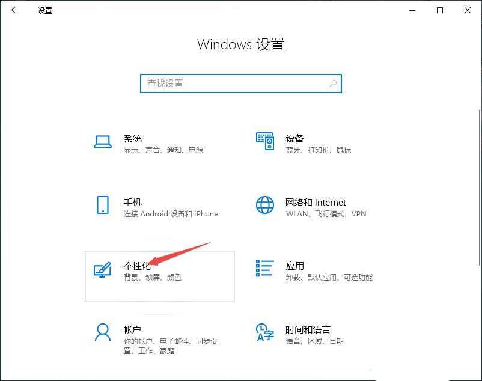This screenshot has width=482, height=381.
Task: Open 帐户 settings category
Action: [132, 330]
